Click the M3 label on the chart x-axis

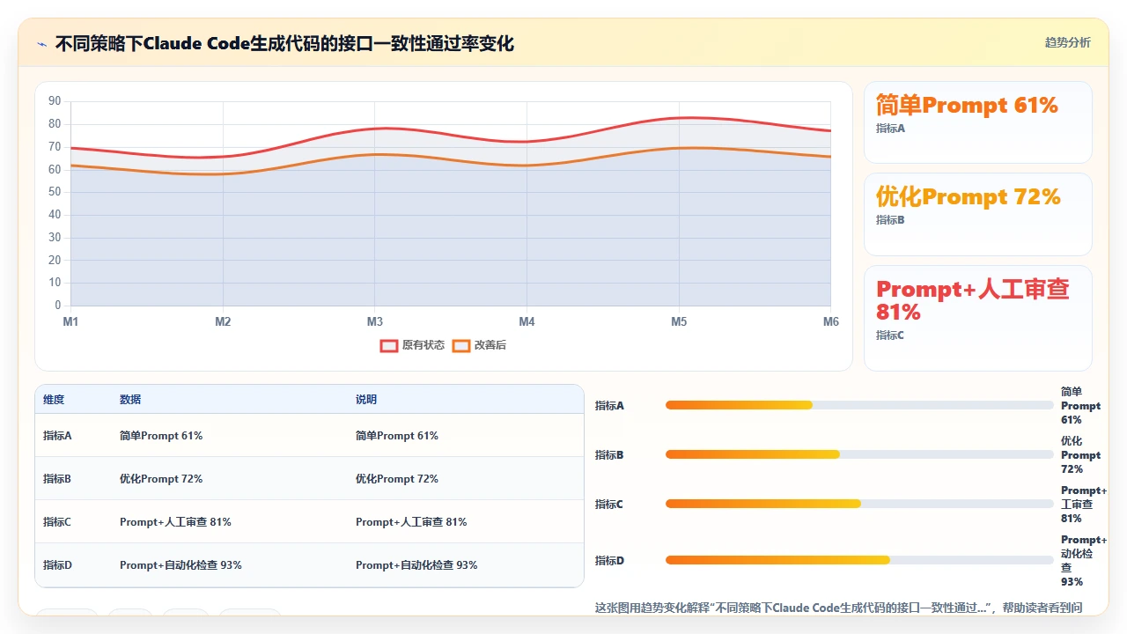click(x=375, y=322)
